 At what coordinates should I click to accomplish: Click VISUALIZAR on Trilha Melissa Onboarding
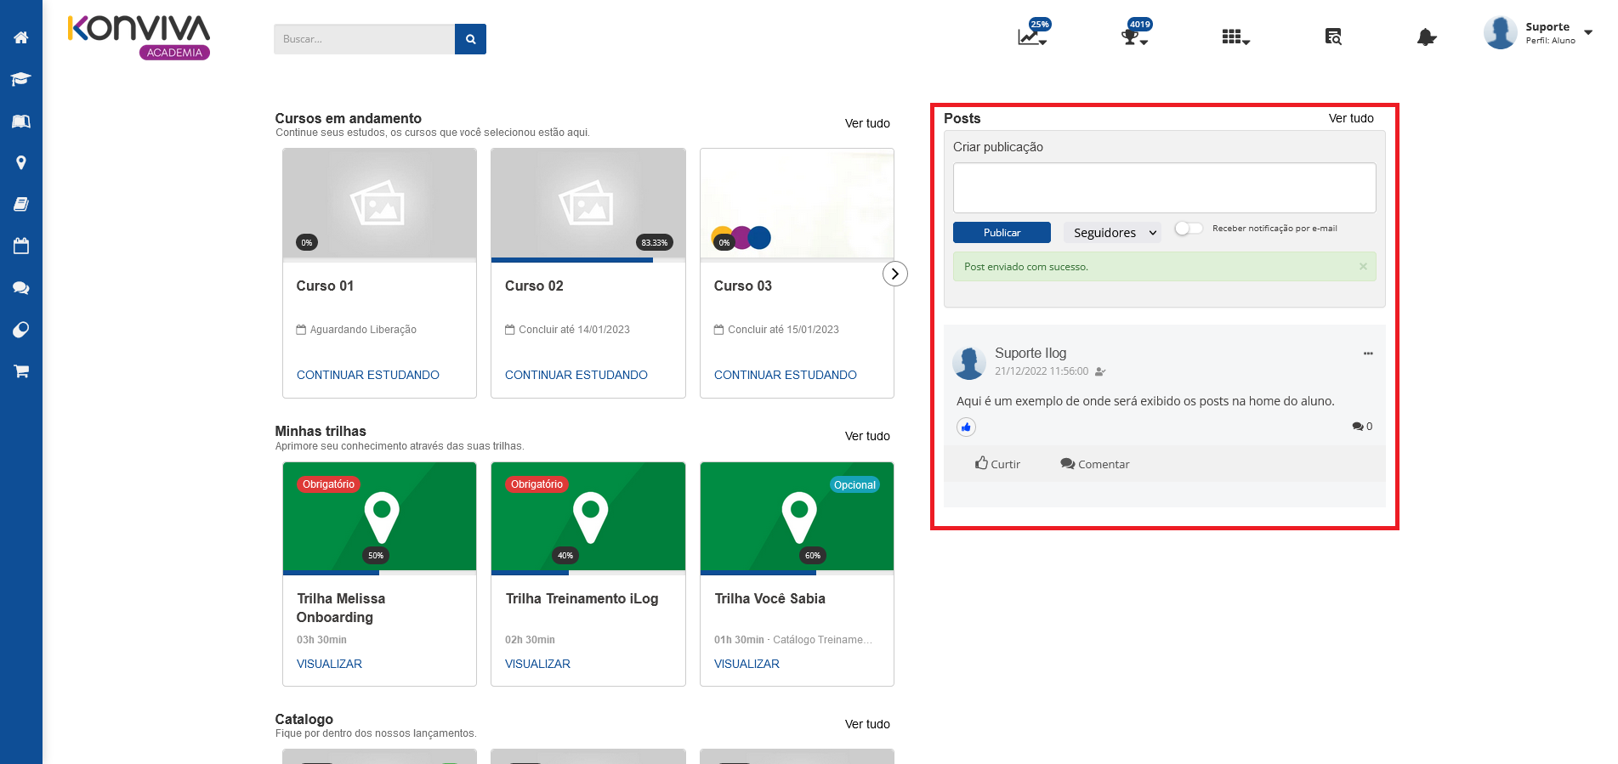tap(329, 664)
